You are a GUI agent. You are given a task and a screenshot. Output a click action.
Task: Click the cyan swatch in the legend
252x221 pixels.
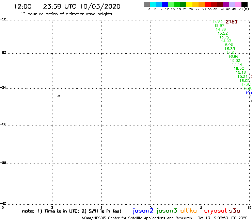153,4
